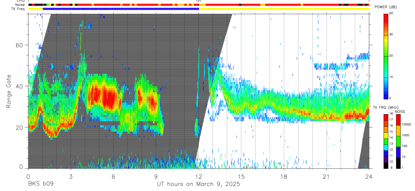Click the 14 MHz label in TX FRQ legend
Screen dimensions: 415x191
point(391,137)
